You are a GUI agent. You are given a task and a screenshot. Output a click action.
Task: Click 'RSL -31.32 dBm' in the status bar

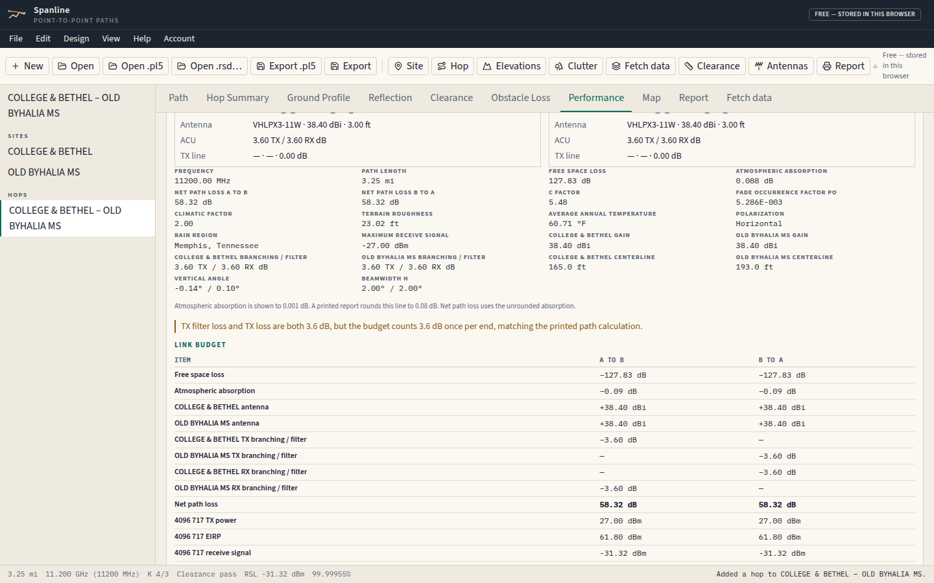point(274,575)
